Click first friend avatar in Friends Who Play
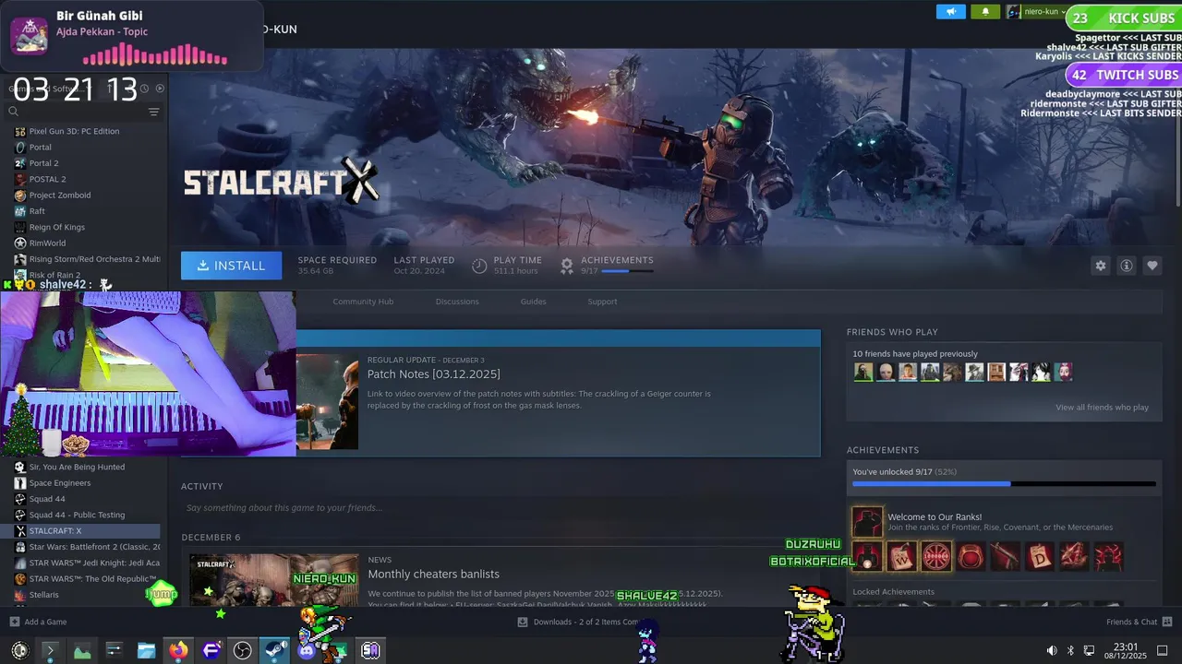The width and height of the screenshot is (1182, 664). (x=863, y=373)
